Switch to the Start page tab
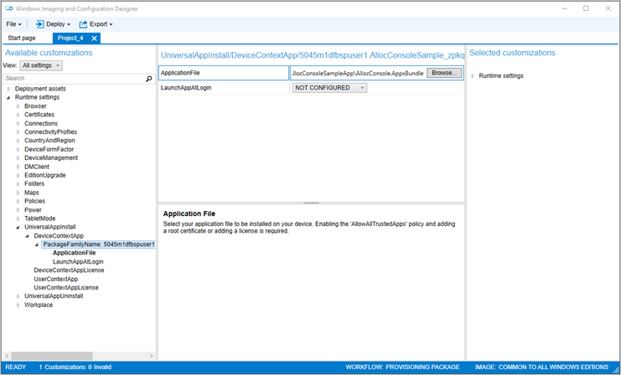 click(x=22, y=39)
